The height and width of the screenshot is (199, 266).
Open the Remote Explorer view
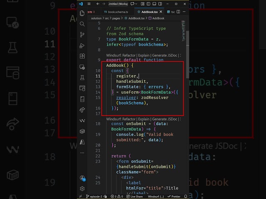tap(82, 67)
